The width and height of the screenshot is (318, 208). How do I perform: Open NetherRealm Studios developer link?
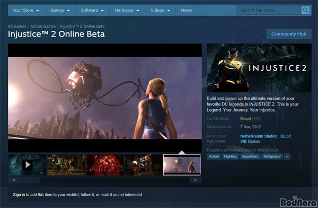pyautogui.click(x=259, y=136)
